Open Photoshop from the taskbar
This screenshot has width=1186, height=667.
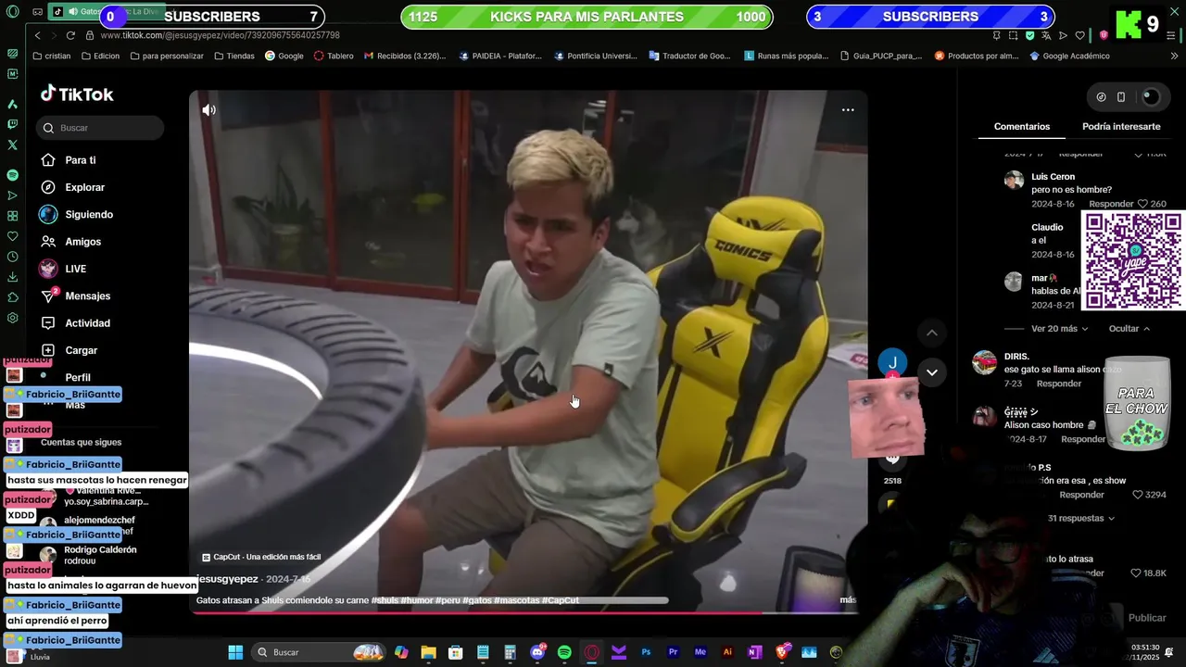click(x=646, y=652)
